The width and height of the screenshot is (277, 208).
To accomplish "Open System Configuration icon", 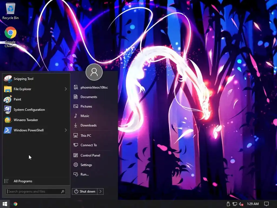I will [x=8, y=110].
